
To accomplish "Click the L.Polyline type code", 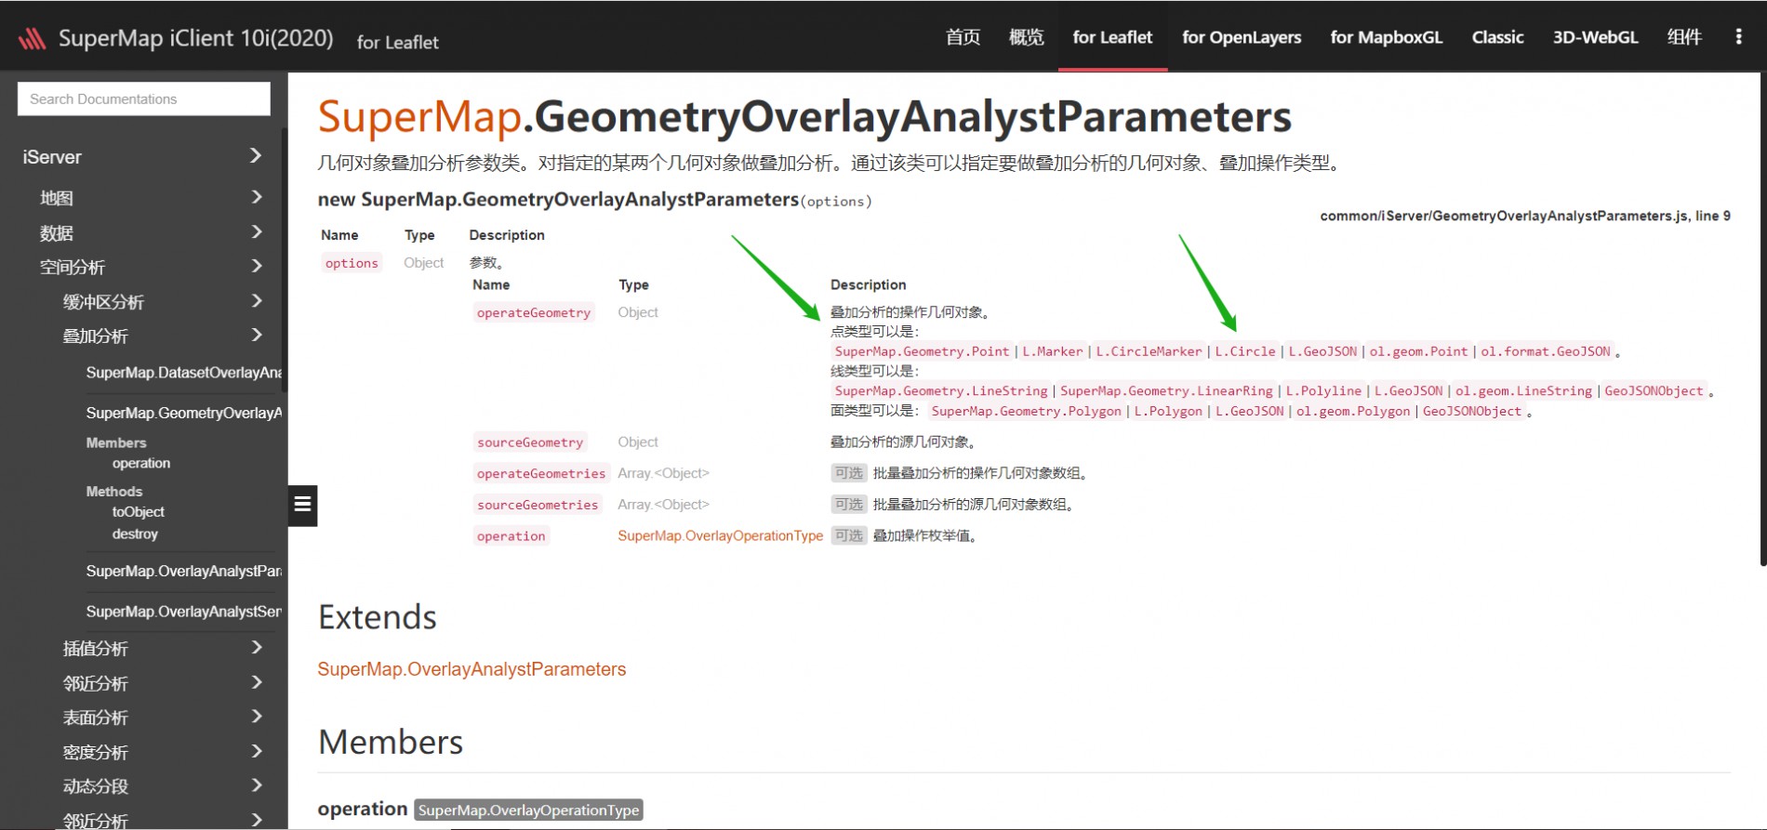I will [x=1323, y=391].
